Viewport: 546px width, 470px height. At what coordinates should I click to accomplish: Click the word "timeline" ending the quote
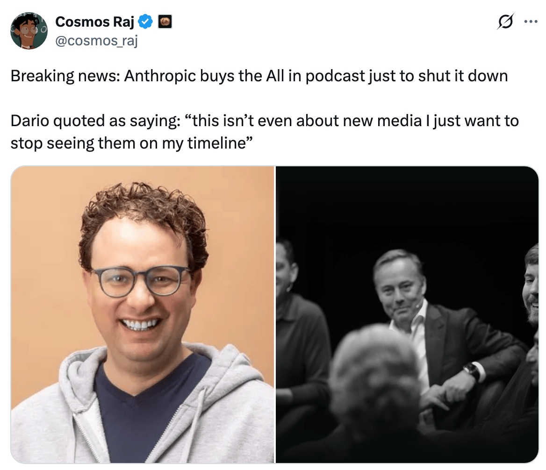click(x=216, y=143)
